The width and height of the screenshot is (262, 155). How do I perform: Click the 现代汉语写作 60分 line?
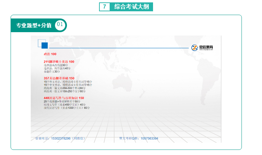click(x=66, y=108)
